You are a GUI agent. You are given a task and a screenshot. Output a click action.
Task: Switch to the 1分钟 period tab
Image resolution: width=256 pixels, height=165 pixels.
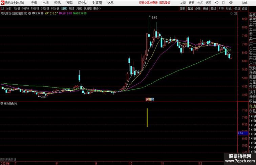(17, 8)
